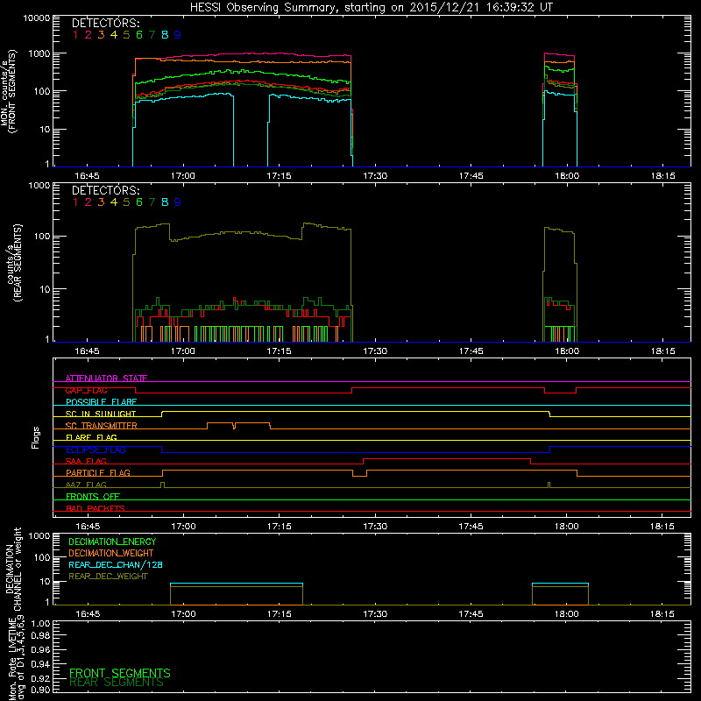The width and height of the screenshot is (701, 701).
Task: Select detector 8 in the front segments legend
Action: click(165, 35)
